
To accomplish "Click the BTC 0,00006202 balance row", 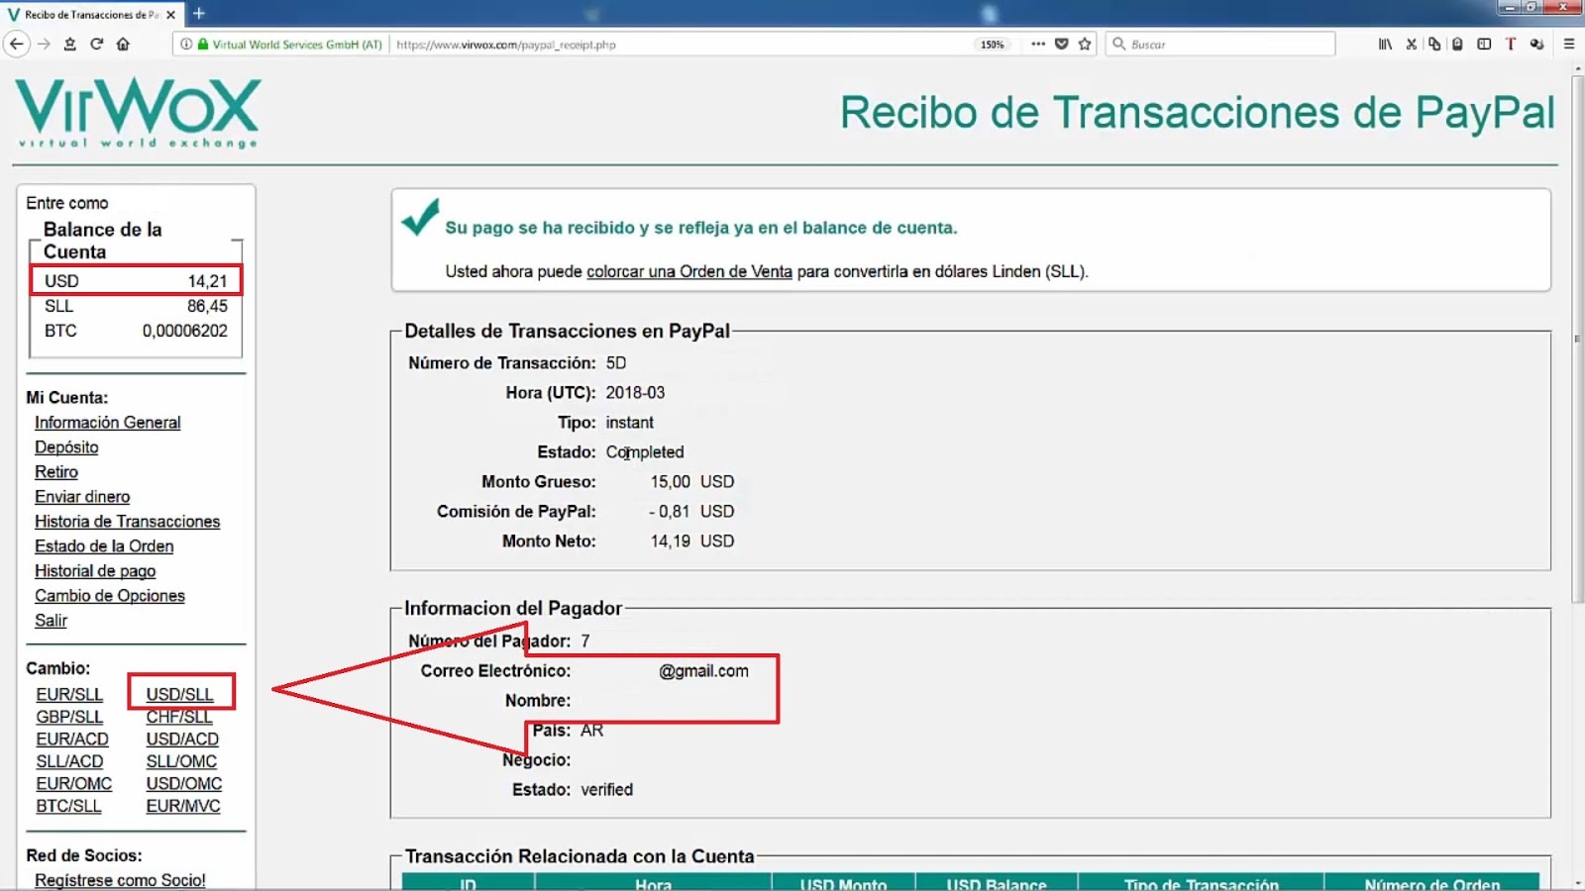I will tap(136, 331).
